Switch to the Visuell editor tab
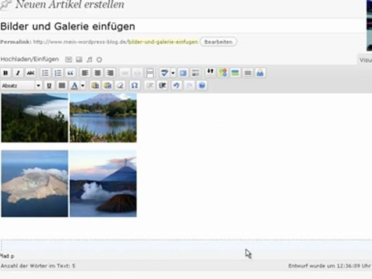 click(365, 59)
